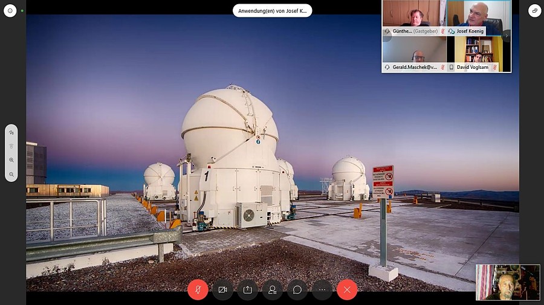The height and width of the screenshot is (305, 544).
Task: Open the participants panel
Action: point(272,289)
